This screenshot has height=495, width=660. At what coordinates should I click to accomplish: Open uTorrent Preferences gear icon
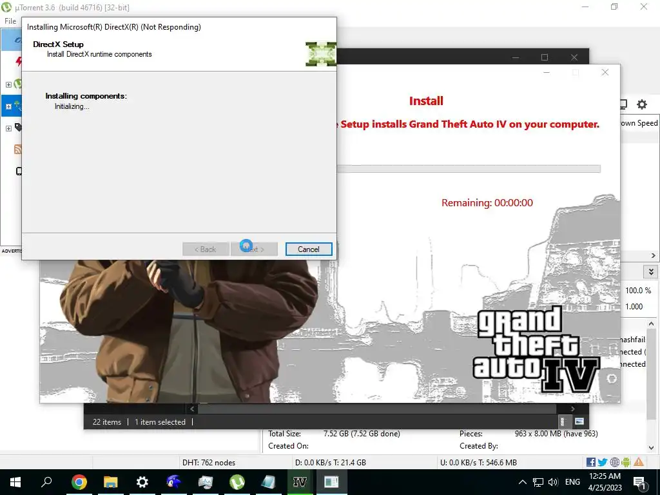(x=641, y=104)
